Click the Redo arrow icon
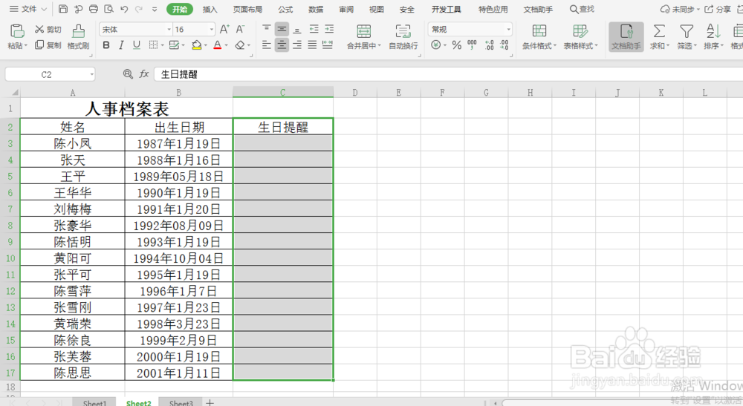 139,9
